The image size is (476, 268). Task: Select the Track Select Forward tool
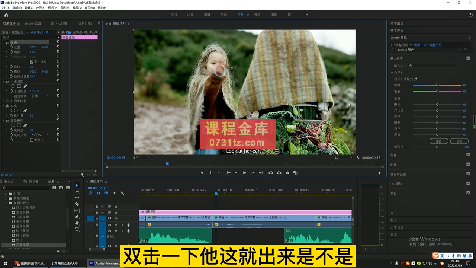(77, 191)
